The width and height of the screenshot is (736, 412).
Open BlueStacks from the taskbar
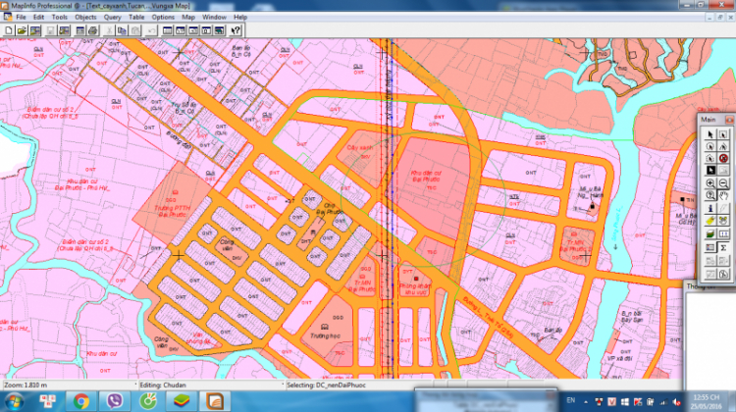pyautogui.click(x=182, y=401)
